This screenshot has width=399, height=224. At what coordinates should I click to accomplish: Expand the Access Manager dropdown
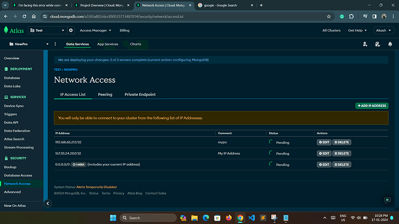[95, 30]
